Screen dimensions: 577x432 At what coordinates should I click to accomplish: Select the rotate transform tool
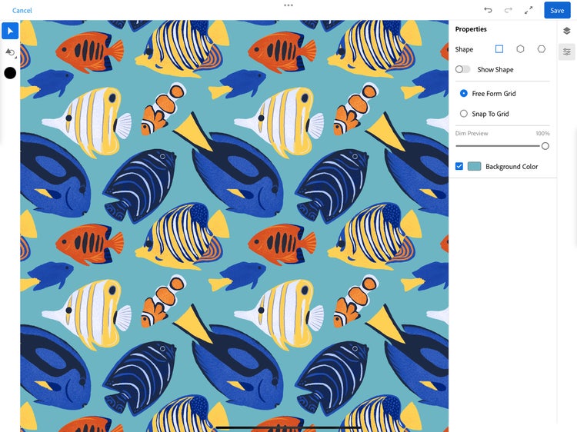click(x=10, y=52)
